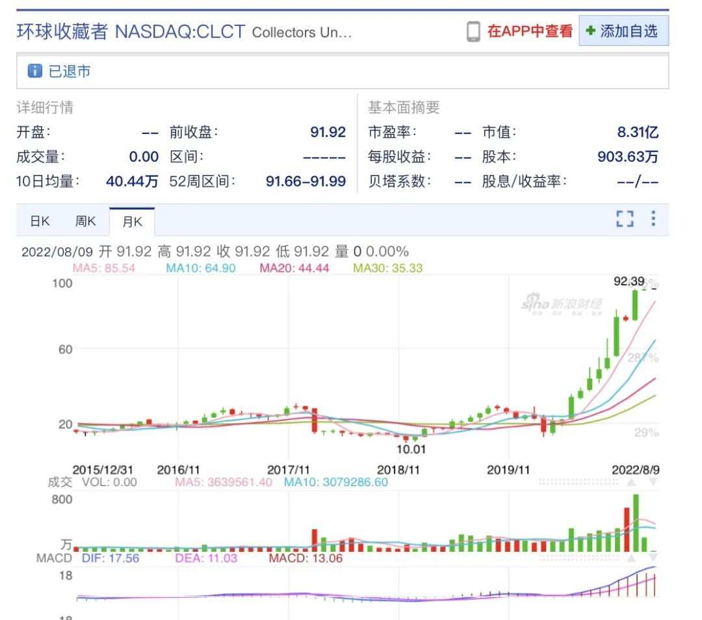The image size is (702, 620).
Task: Select the 月K tab
Action: [x=132, y=222]
